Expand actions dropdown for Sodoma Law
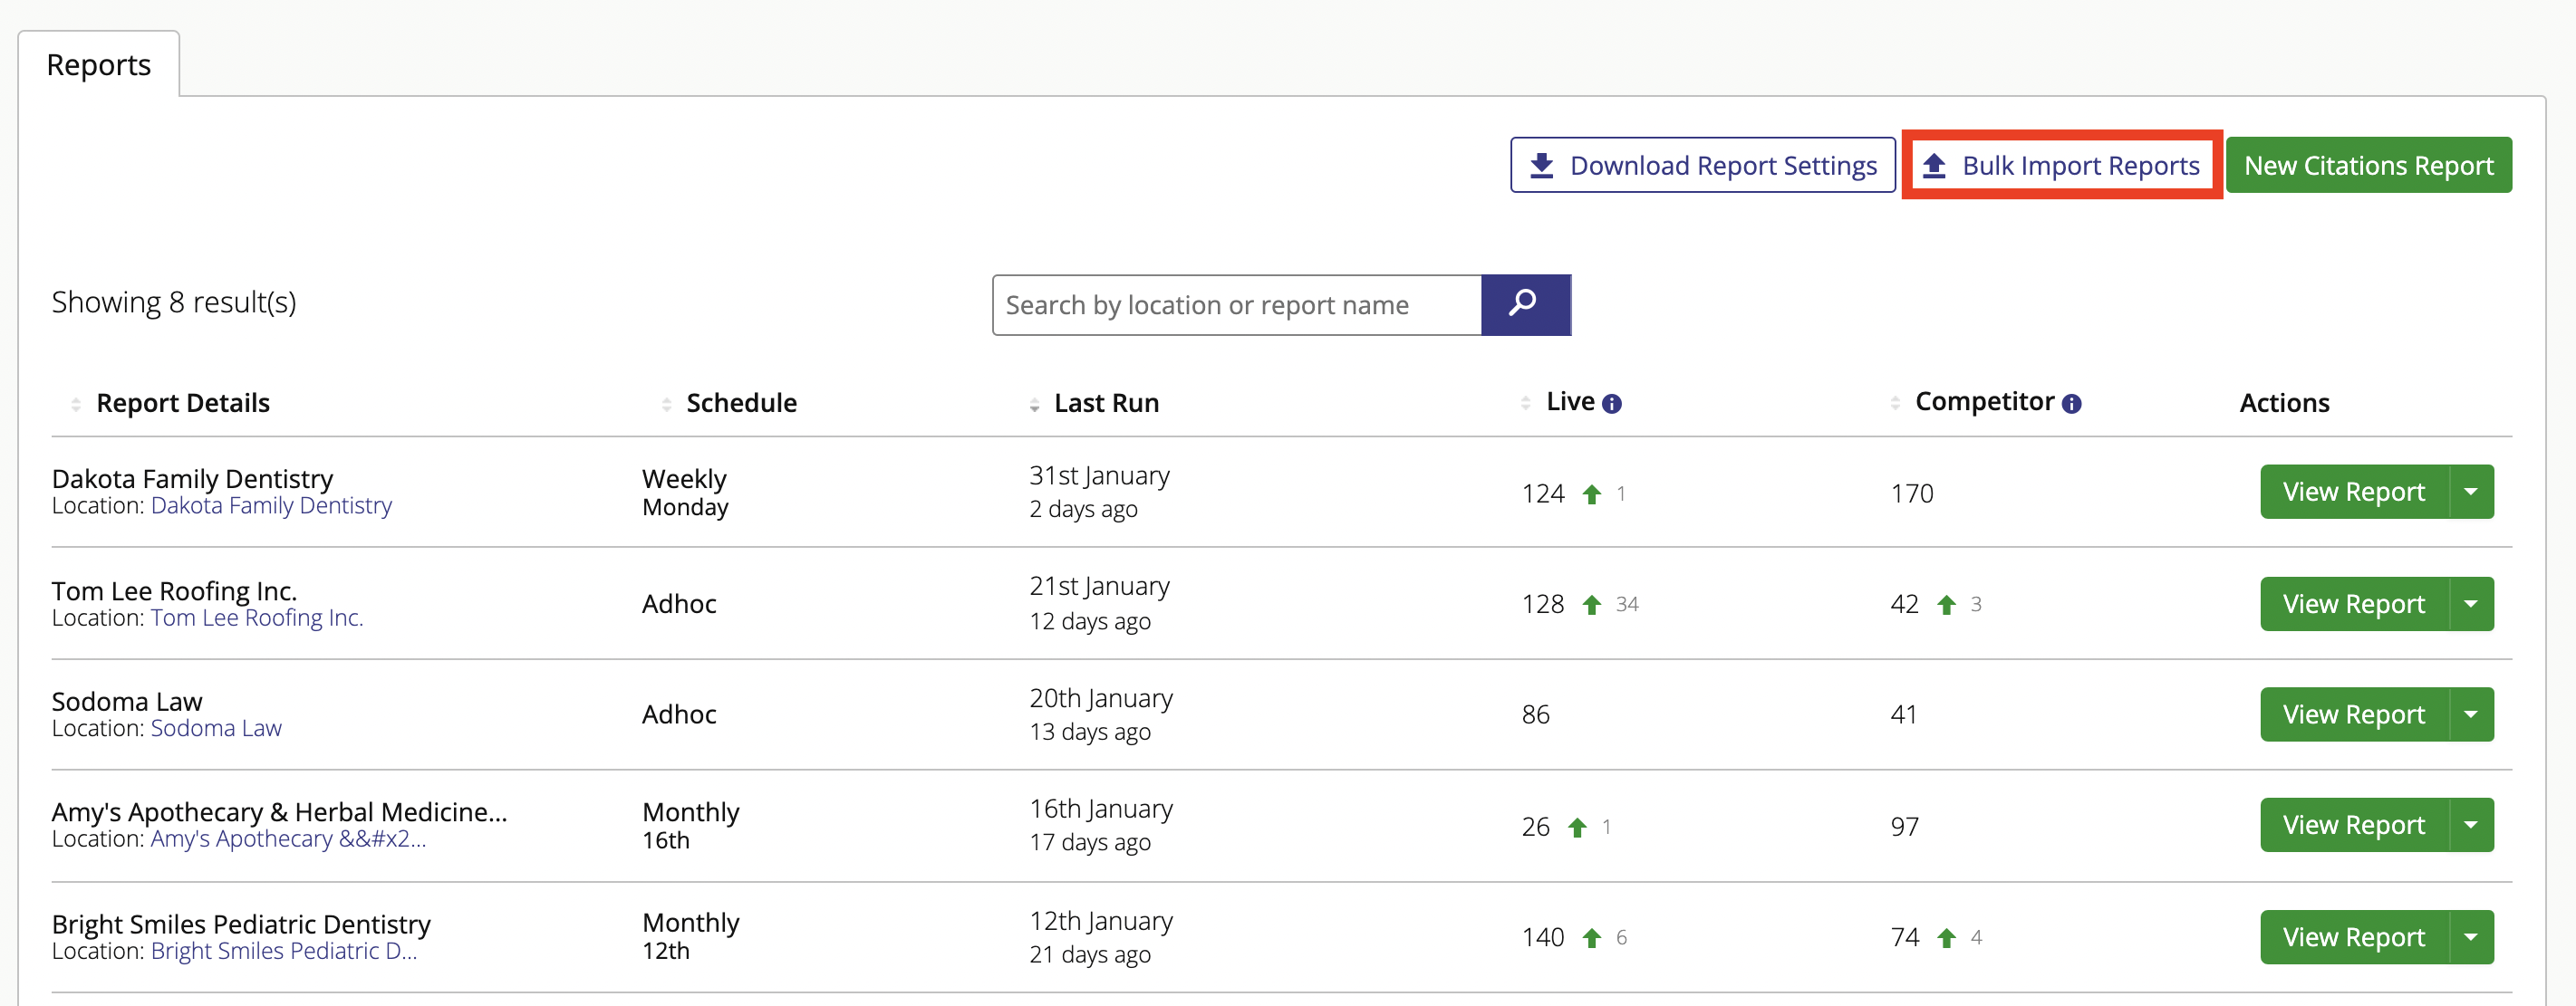 tap(2471, 714)
